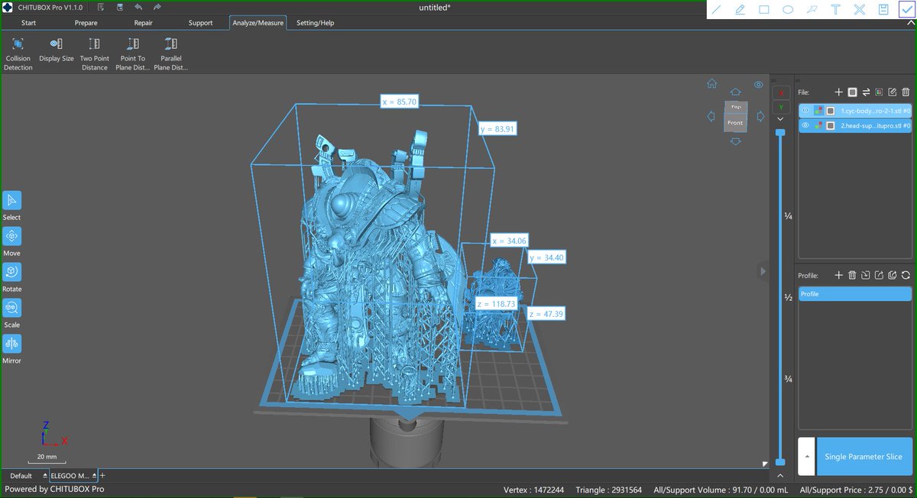Activate the Mirror tool
Image resolution: width=917 pixels, height=498 pixels.
11,344
